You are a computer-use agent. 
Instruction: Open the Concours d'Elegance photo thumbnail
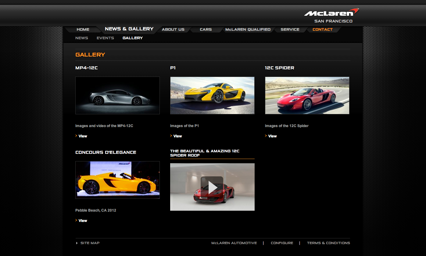point(117,180)
